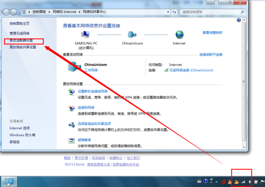The width and height of the screenshot is (265, 187).
Task: Open the Windows Start button
Action: (x=8, y=181)
